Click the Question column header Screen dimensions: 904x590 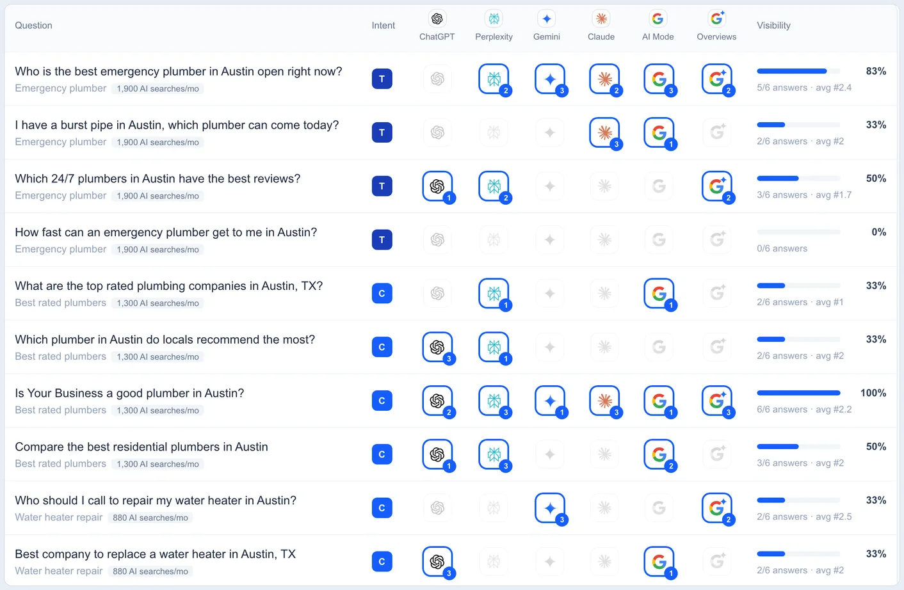(33, 26)
